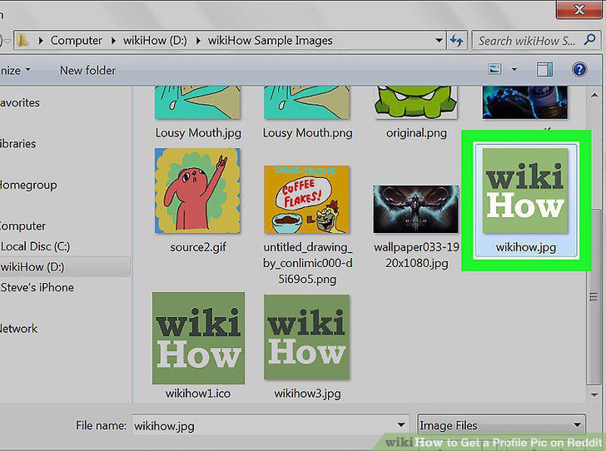
Task: Click the search magnifier icon
Action: [x=589, y=39]
